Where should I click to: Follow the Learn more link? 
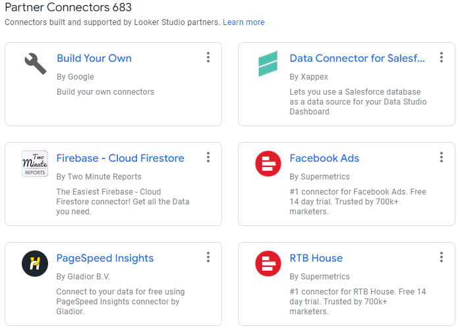(x=244, y=22)
